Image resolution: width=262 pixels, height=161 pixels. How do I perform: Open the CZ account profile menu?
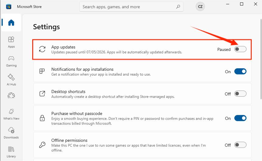[200, 6]
